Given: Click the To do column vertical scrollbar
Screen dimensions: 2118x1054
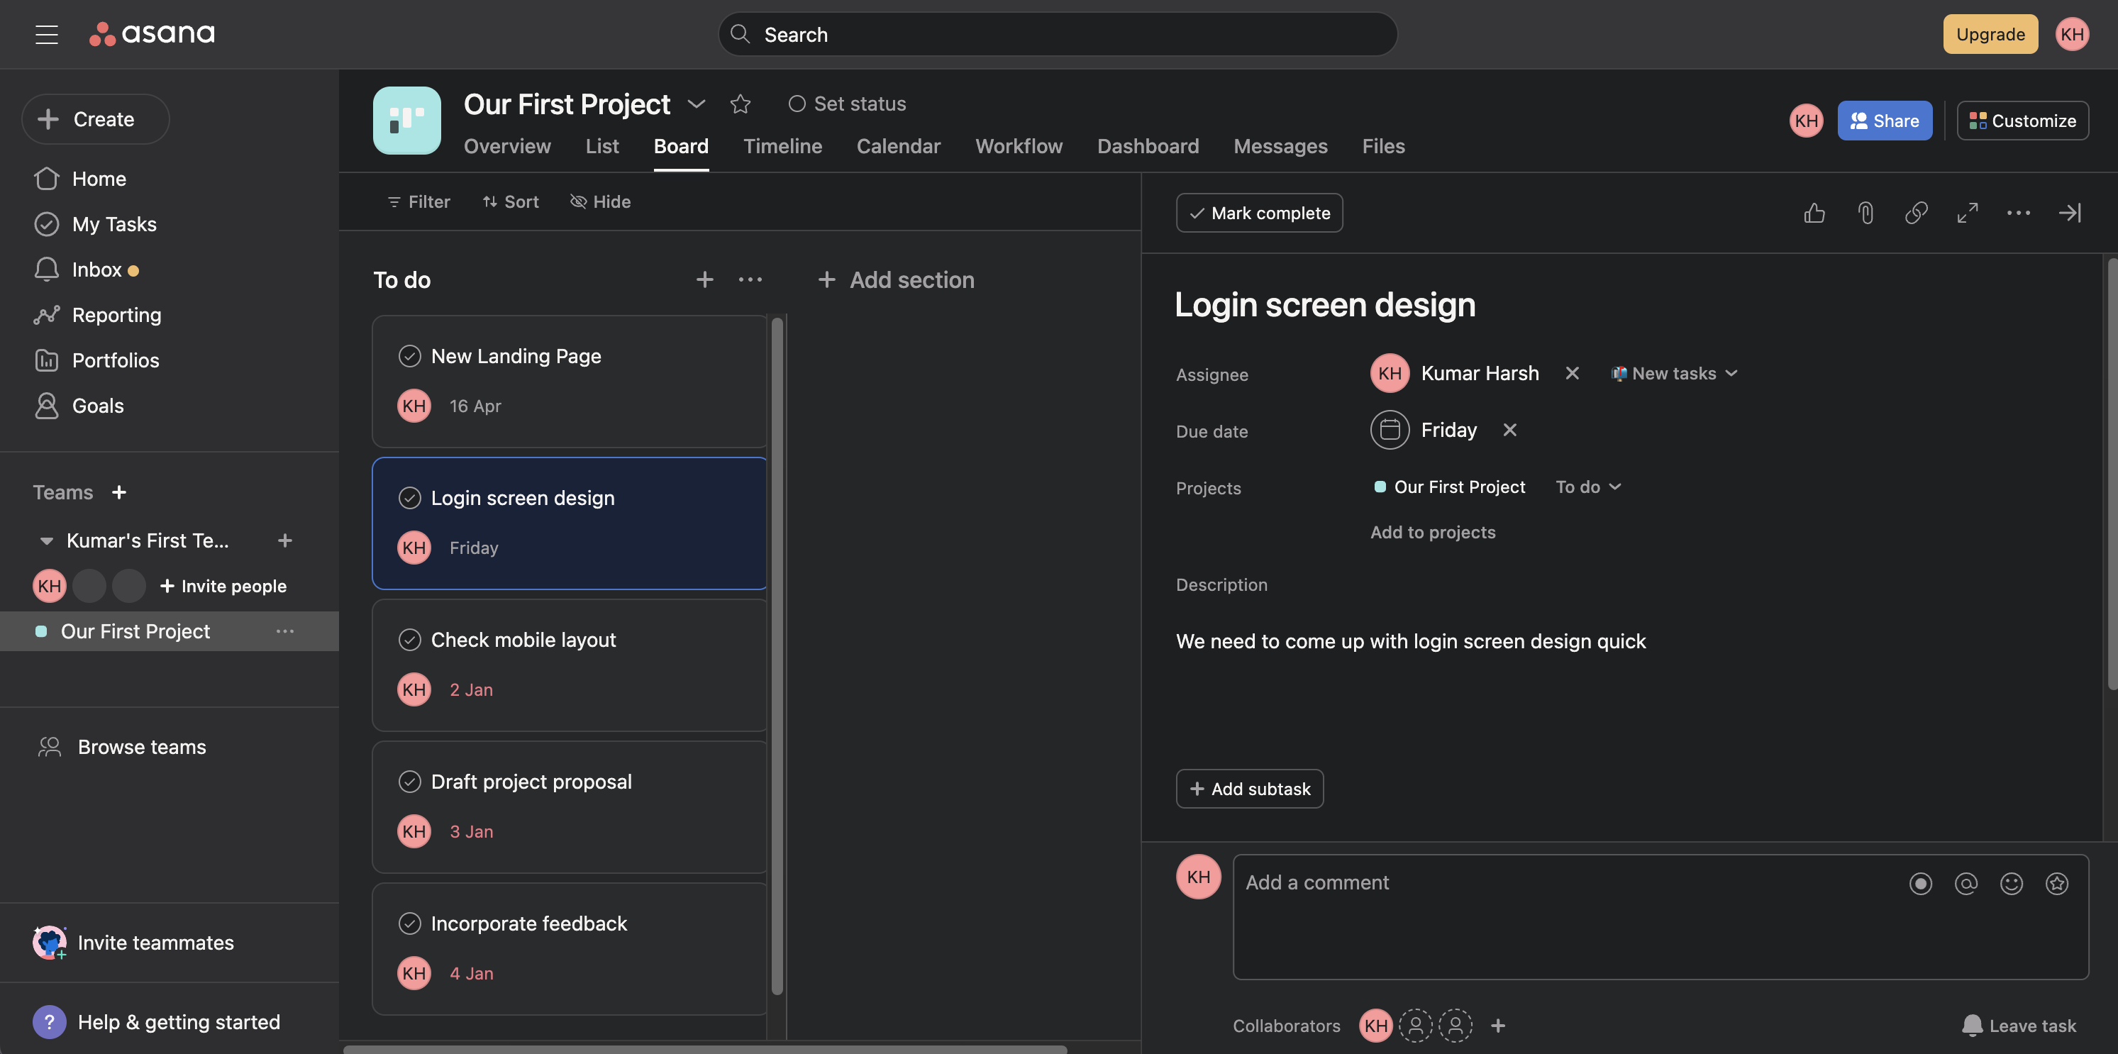Looking at the screenshot, I should click(x=777, y=656).
